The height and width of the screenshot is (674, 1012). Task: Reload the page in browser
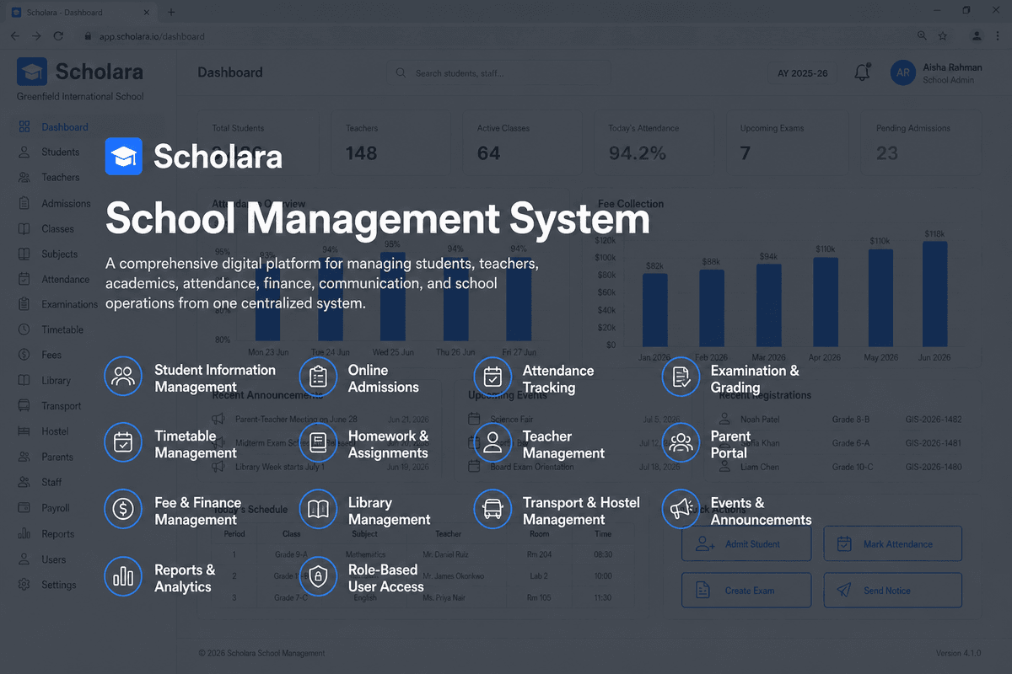pos(58,36)
